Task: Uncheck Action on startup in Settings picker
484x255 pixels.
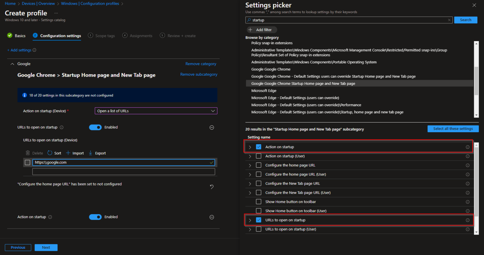Action: click(259, 147)
